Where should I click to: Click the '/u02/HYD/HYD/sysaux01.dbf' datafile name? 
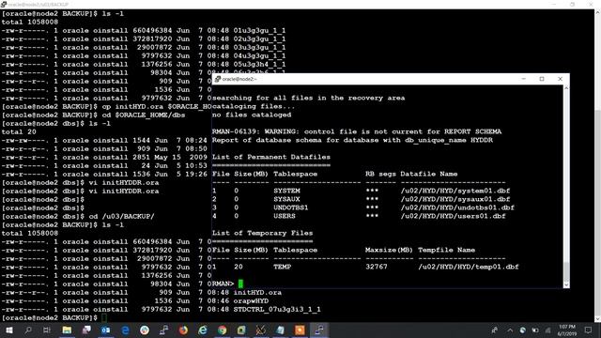point(455,199)
